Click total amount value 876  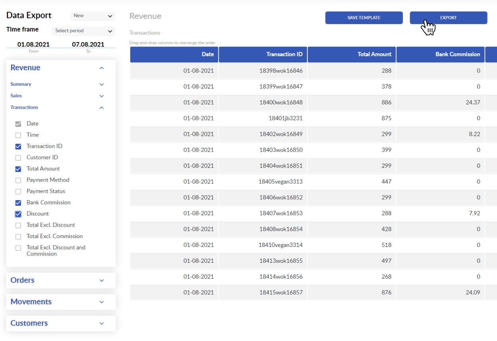386,293
